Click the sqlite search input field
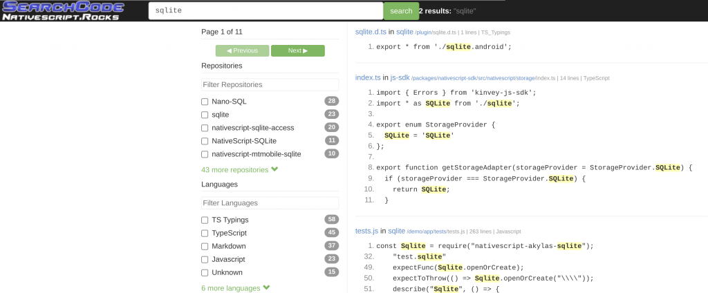The width and height of the screenshot is (708, 293). pyautogui.click(x=266, y=11)
